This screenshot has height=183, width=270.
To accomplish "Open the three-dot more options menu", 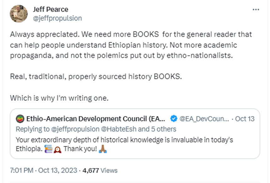I will click(256, 10).
